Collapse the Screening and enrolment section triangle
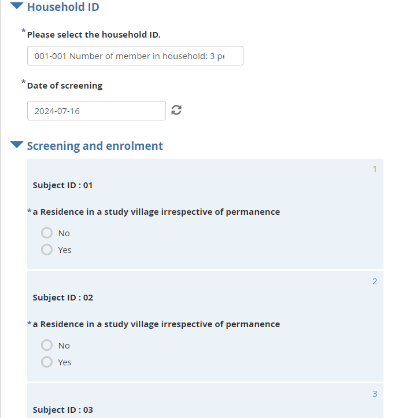This screenshot has height=418, width=395. pos(17,145)
